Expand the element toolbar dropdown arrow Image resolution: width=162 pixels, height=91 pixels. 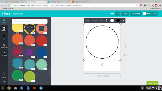(x=123, y=20)
